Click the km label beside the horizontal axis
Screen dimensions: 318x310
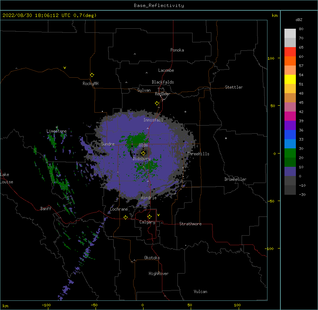6,306
